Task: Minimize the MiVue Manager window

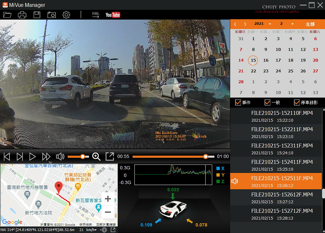Action: pyautogui.click(x=303, y=5)
